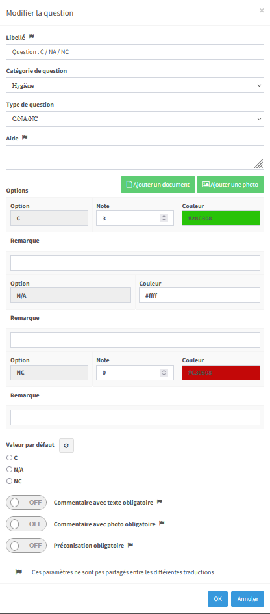
Task: Select the N/A default value radio button
Action: pyautogui.click(x=9, y=469)
